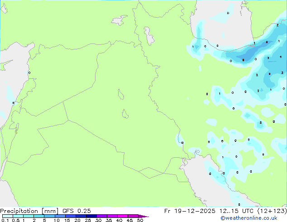Pick the 2–5 mm legend swatch

pyautogui.click(x=39, y=216)
